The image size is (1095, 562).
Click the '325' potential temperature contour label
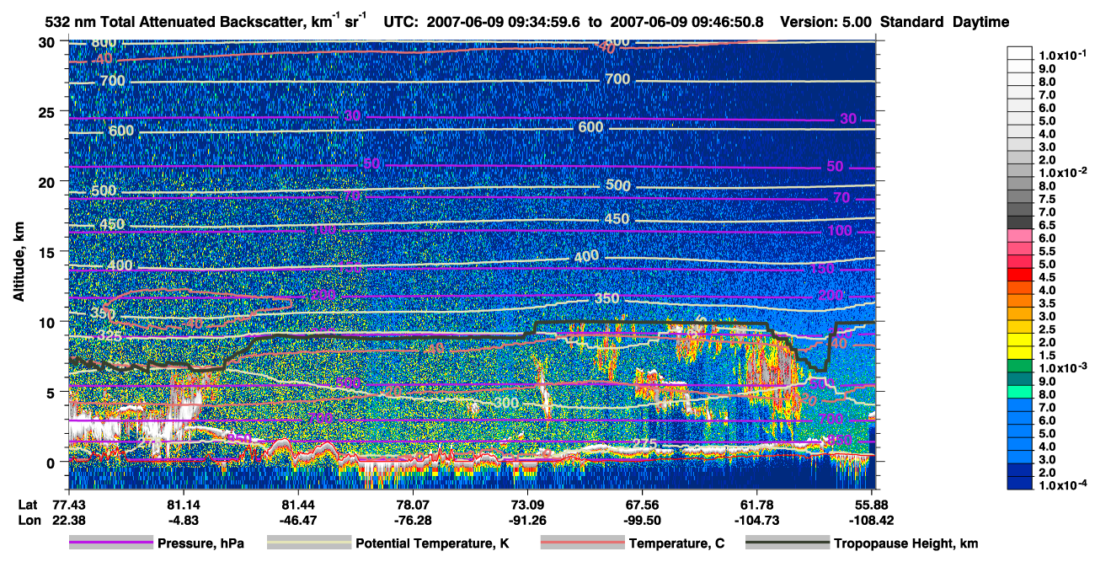click(x=108, y=335)
